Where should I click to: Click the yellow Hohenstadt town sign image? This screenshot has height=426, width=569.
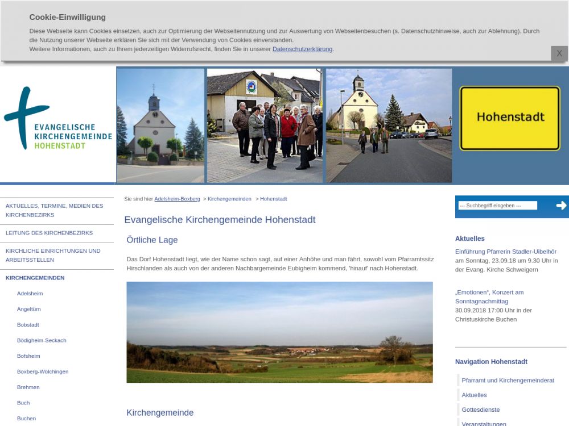510,118
